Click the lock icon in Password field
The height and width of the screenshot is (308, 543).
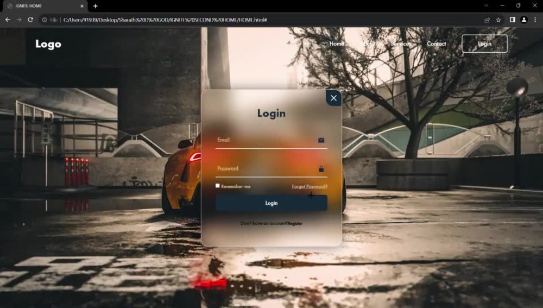[321, 169]
